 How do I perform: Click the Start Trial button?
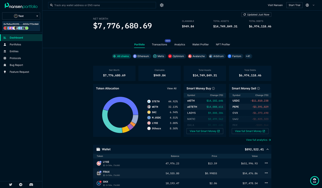tap(294, 5)
